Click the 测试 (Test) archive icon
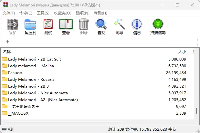This screenshot has height=133, width=200. pyautogui.click(x=48, y=26)
